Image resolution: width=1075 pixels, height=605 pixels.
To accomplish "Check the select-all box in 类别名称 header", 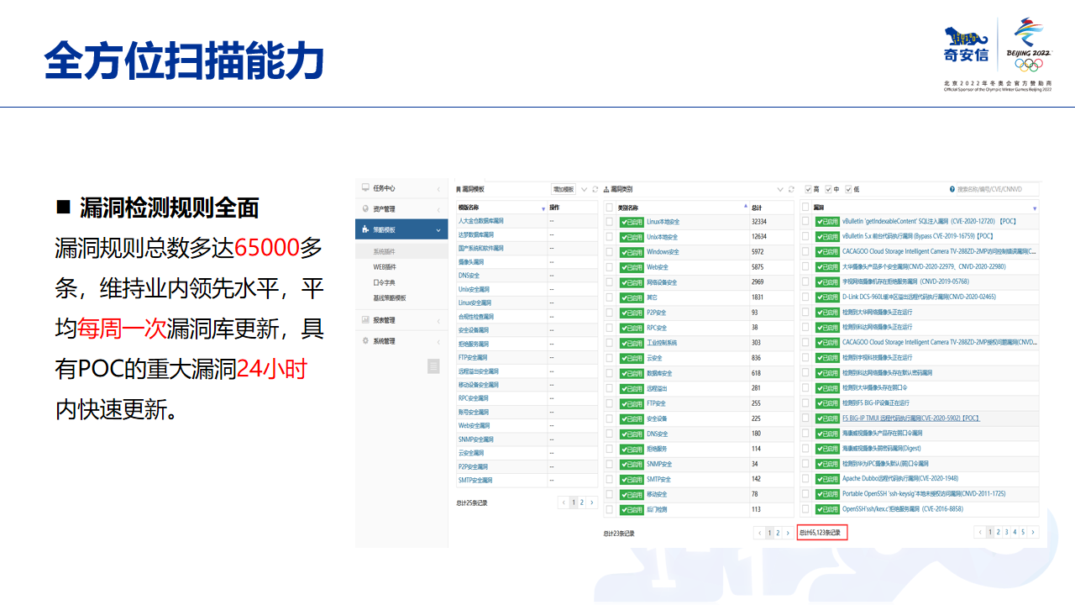I will click(610, 208).
